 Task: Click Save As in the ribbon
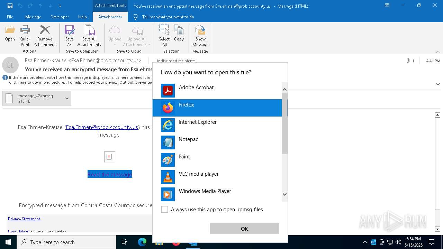(x=70, y=36)
